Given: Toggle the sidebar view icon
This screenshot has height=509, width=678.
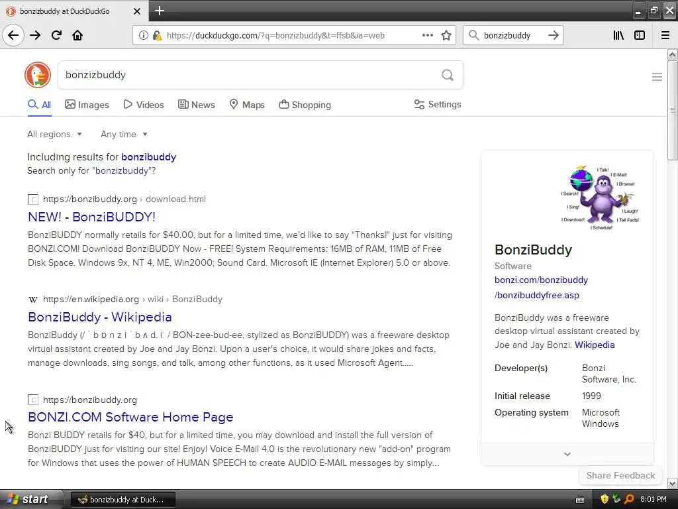Looking at the screenshot, I should 640,35.
